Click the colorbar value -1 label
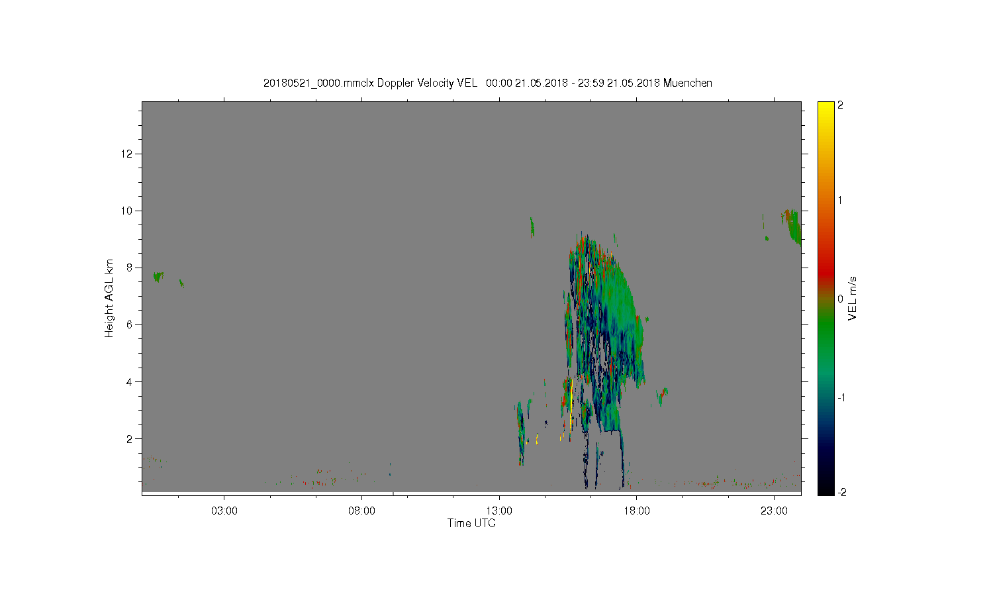This screenshot has width=993, height=596. coord(841,397)
